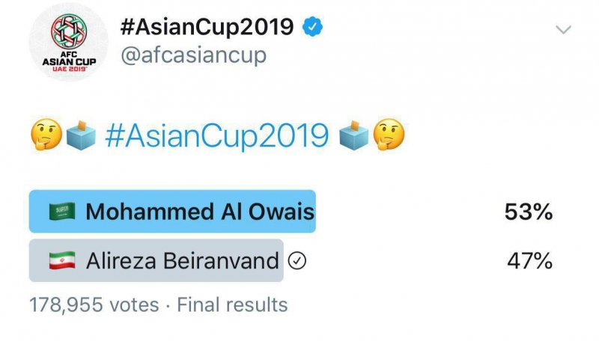Click the 178,955 votes count
The height and width of the screenshot is (347, 599).
(94, 305)
